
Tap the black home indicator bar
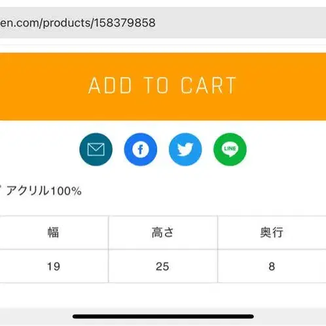click(163, 316)
